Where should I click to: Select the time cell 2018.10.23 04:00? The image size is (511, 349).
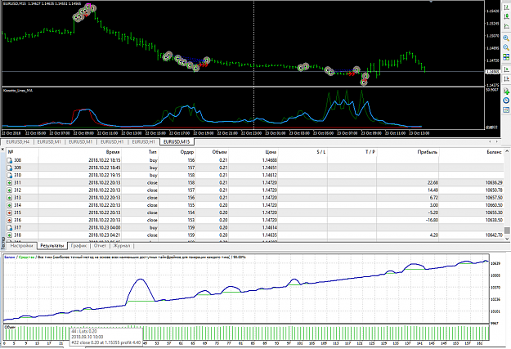[x=105, y=227]
